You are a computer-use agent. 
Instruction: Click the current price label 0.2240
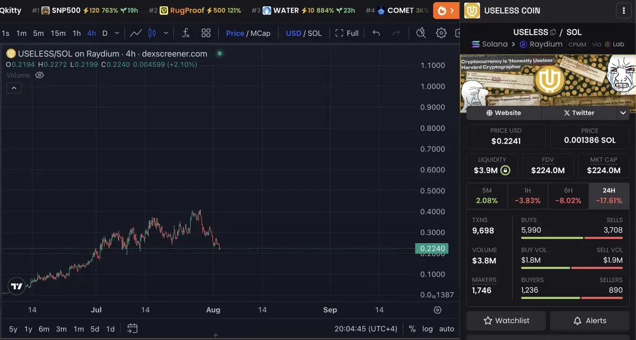point(433,248)
